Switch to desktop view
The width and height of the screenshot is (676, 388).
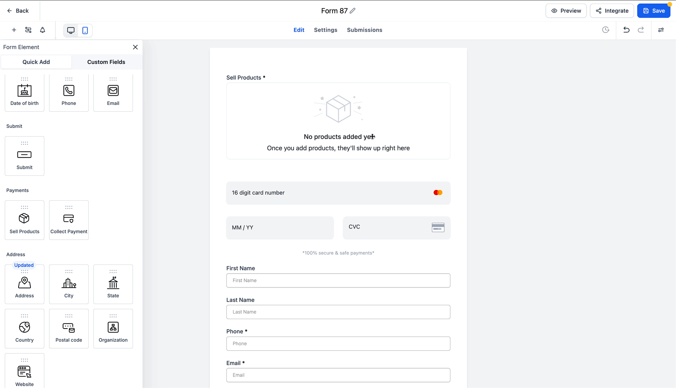tap(71, 30)
